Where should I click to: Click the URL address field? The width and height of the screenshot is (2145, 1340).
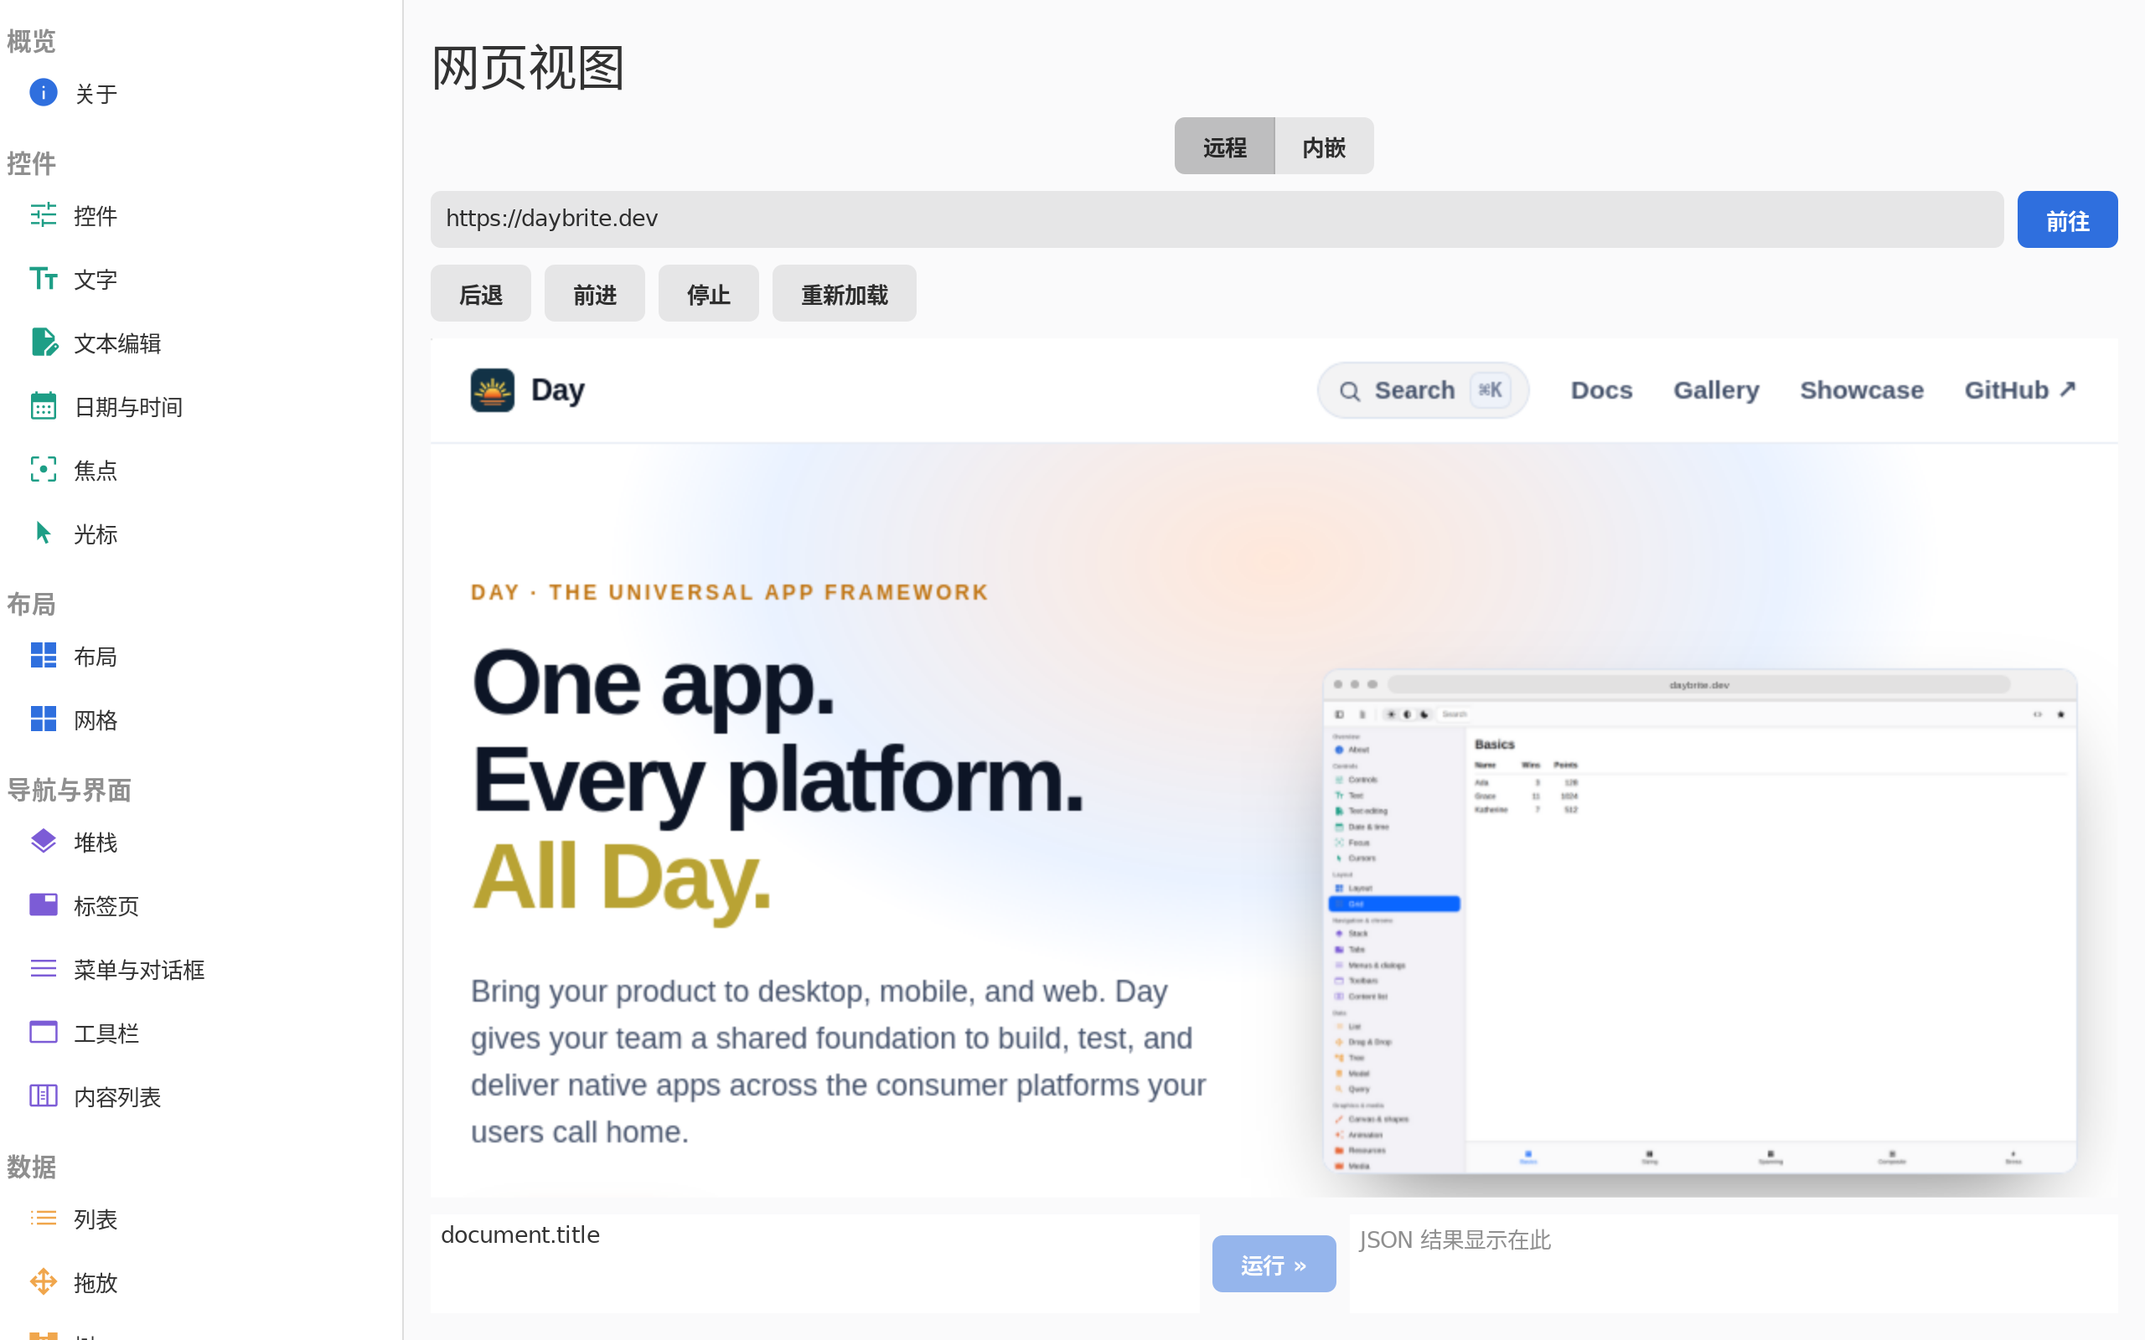click(1216, 219)
